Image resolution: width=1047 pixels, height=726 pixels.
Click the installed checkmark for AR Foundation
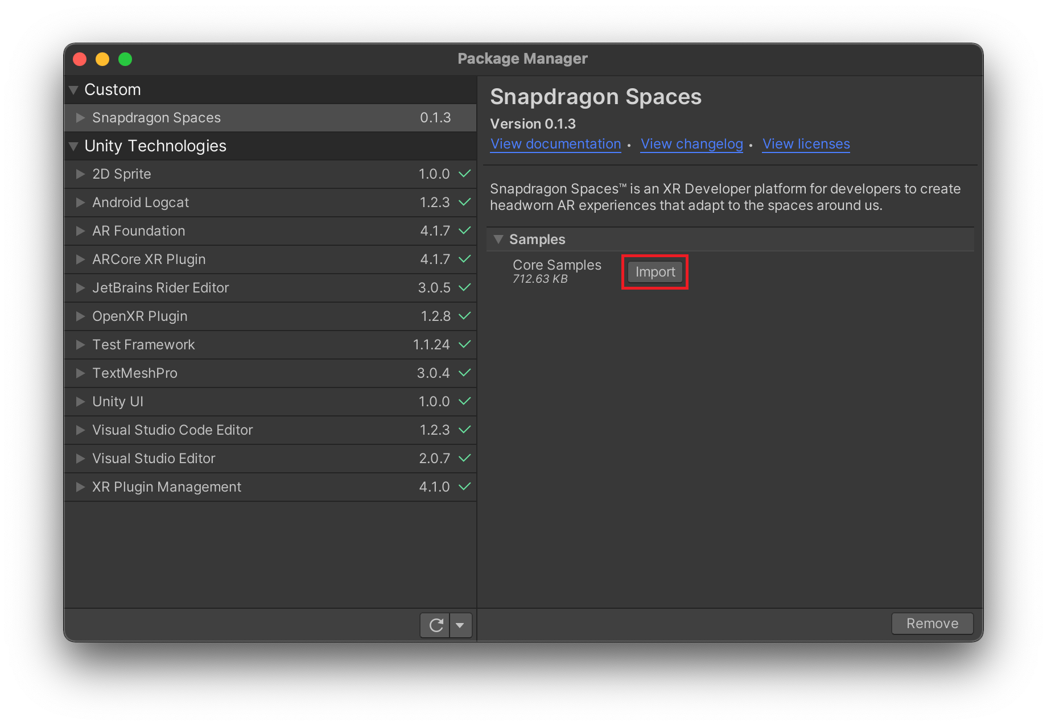(465, 230)
